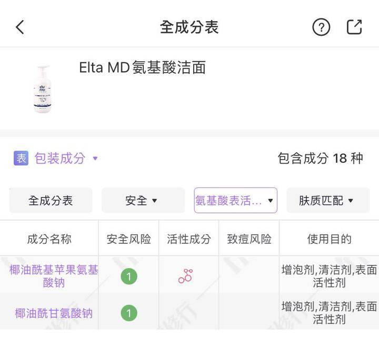The height and width of the screenshot is (346, 379).
Task: Open ingredient link 椰油酰甘氨酸钠
Action: [54, 313]
